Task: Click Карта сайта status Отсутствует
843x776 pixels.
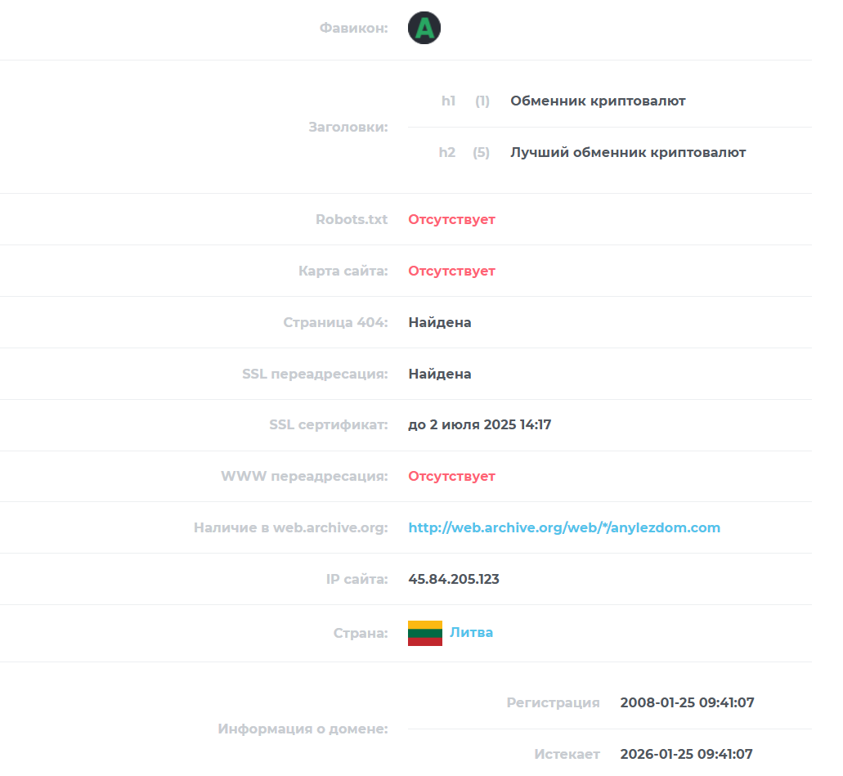Action: coord(451,271)
